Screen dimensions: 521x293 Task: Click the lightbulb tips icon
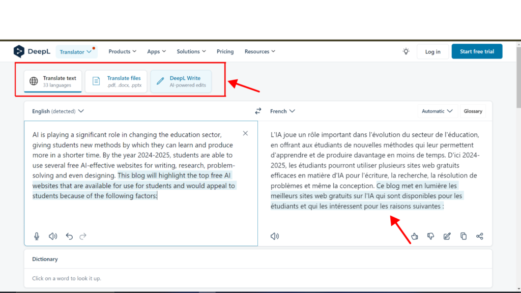click(x=406, y=51)
